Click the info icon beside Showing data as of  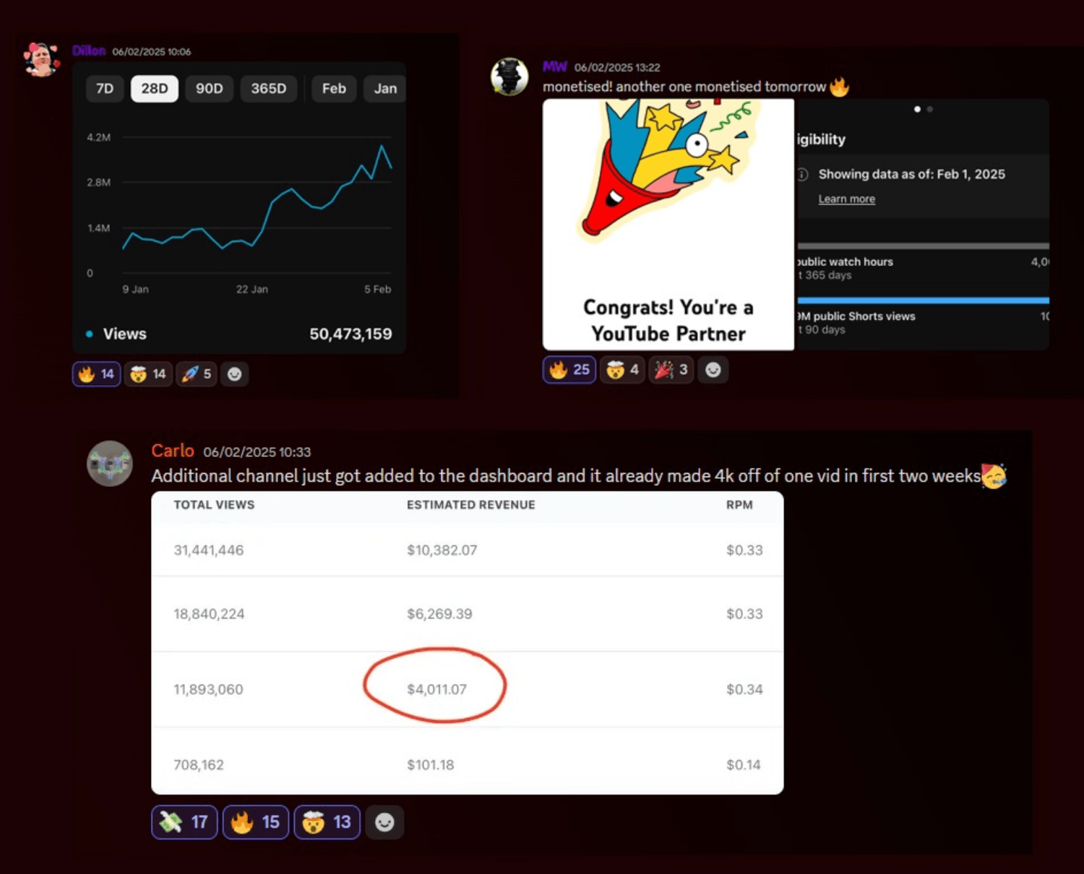[802, 174]
